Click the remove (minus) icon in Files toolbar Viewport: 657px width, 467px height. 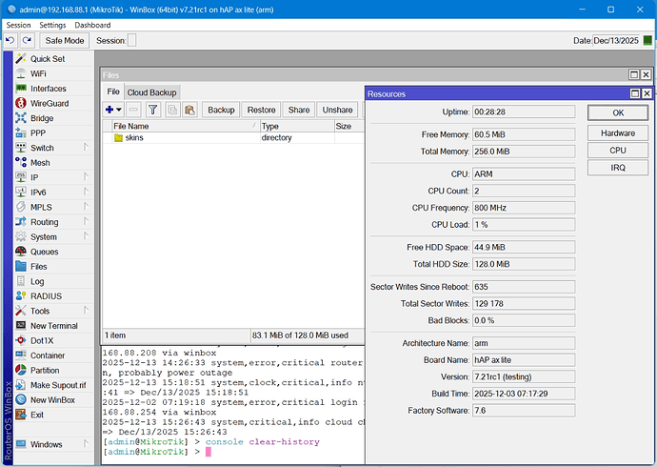point(133,110)
